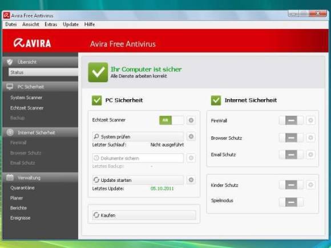Image resolution: width=331 pixels, height=248 pixels.
Task: Click the last update date 05.10.2011
Action: coord(162,189)
